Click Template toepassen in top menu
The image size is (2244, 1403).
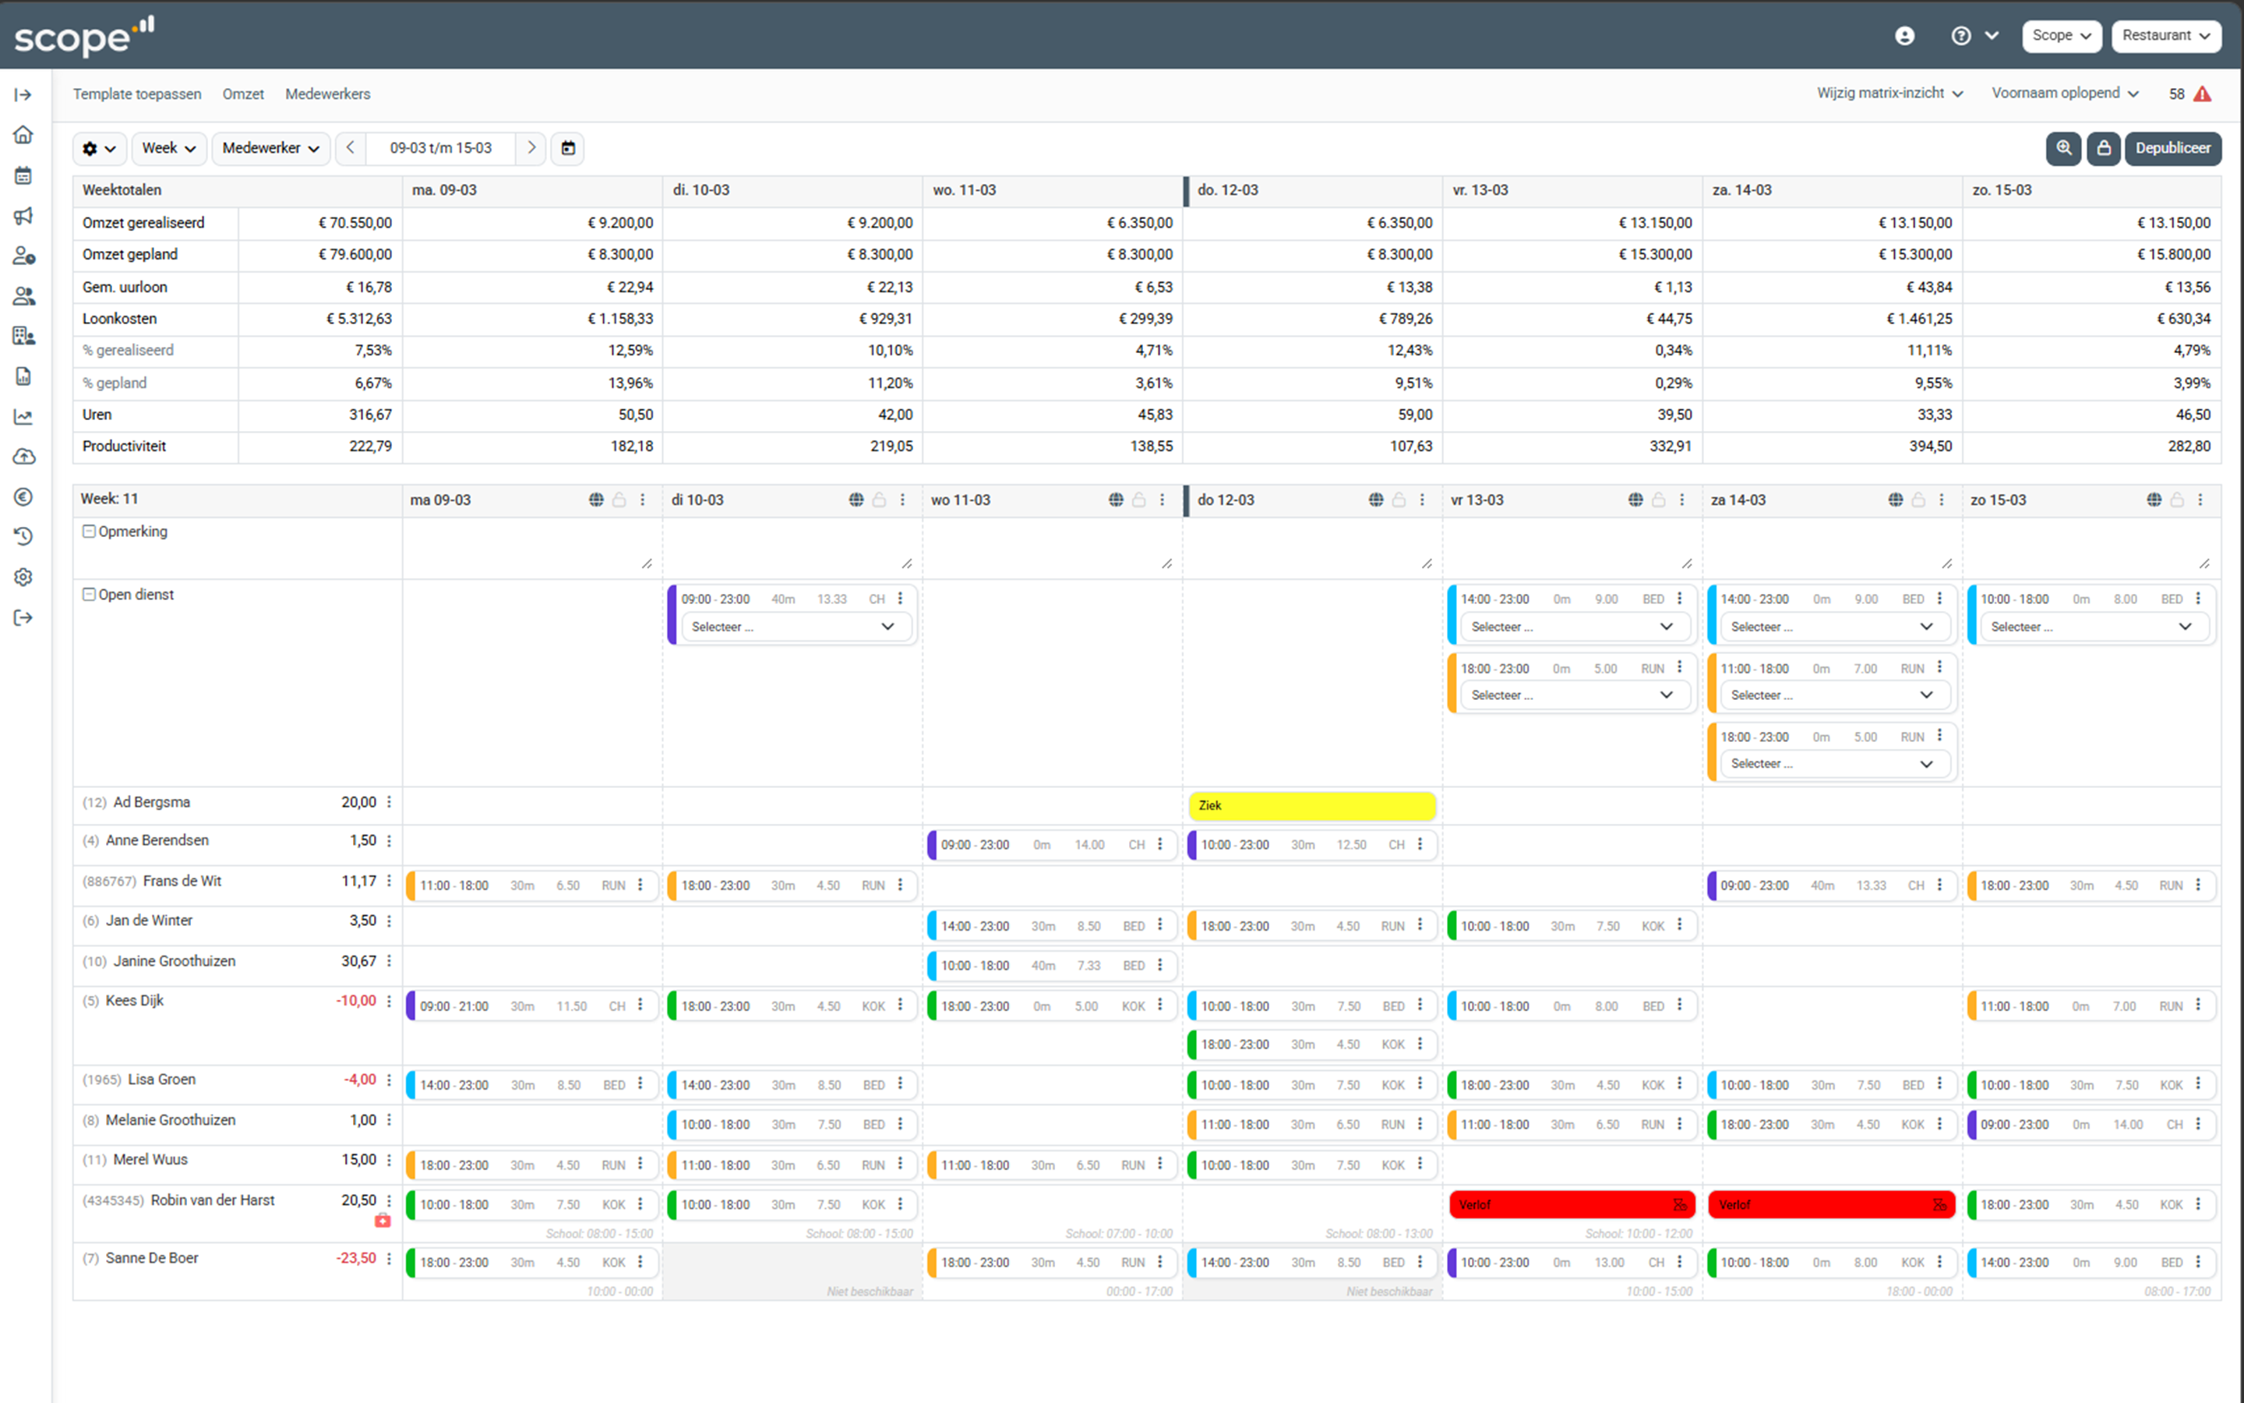(x=137, y=94)
